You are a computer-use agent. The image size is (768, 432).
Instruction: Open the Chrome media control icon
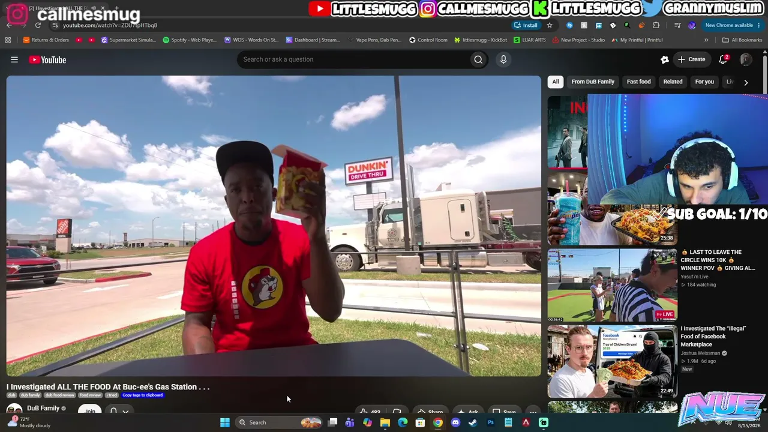(x=677, y=25)
